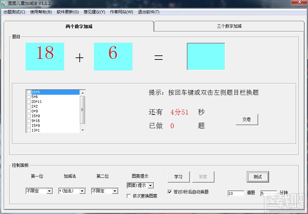Expand the 图案提示 dropdown showing 图案1提示

[x=151, y=186]
